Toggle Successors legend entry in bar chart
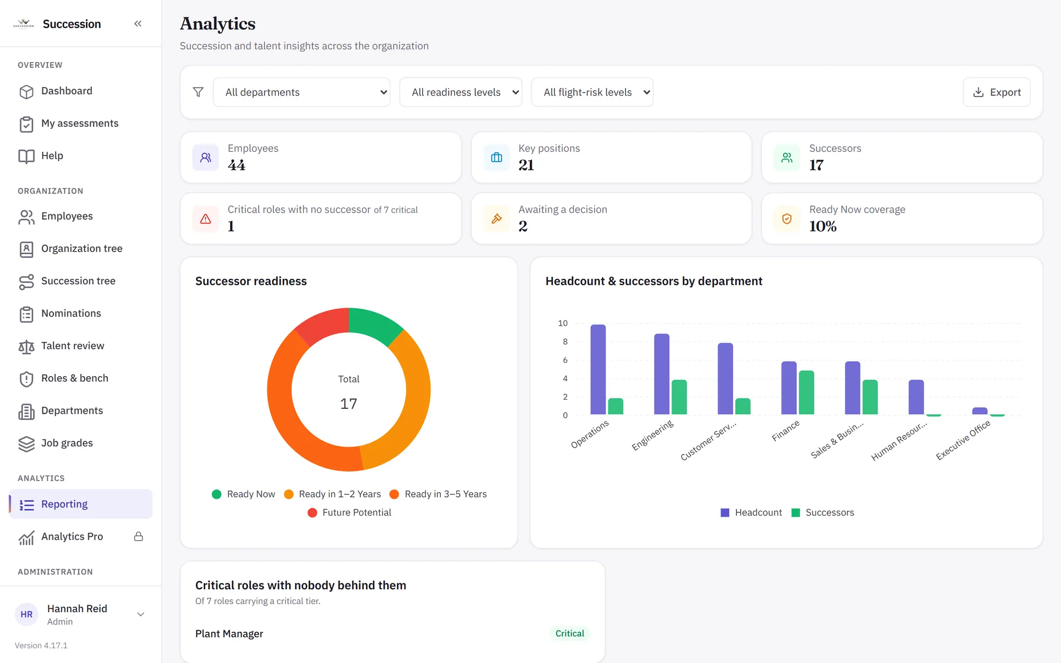This screenshot has height=663, width=1061. click(823, 512)
